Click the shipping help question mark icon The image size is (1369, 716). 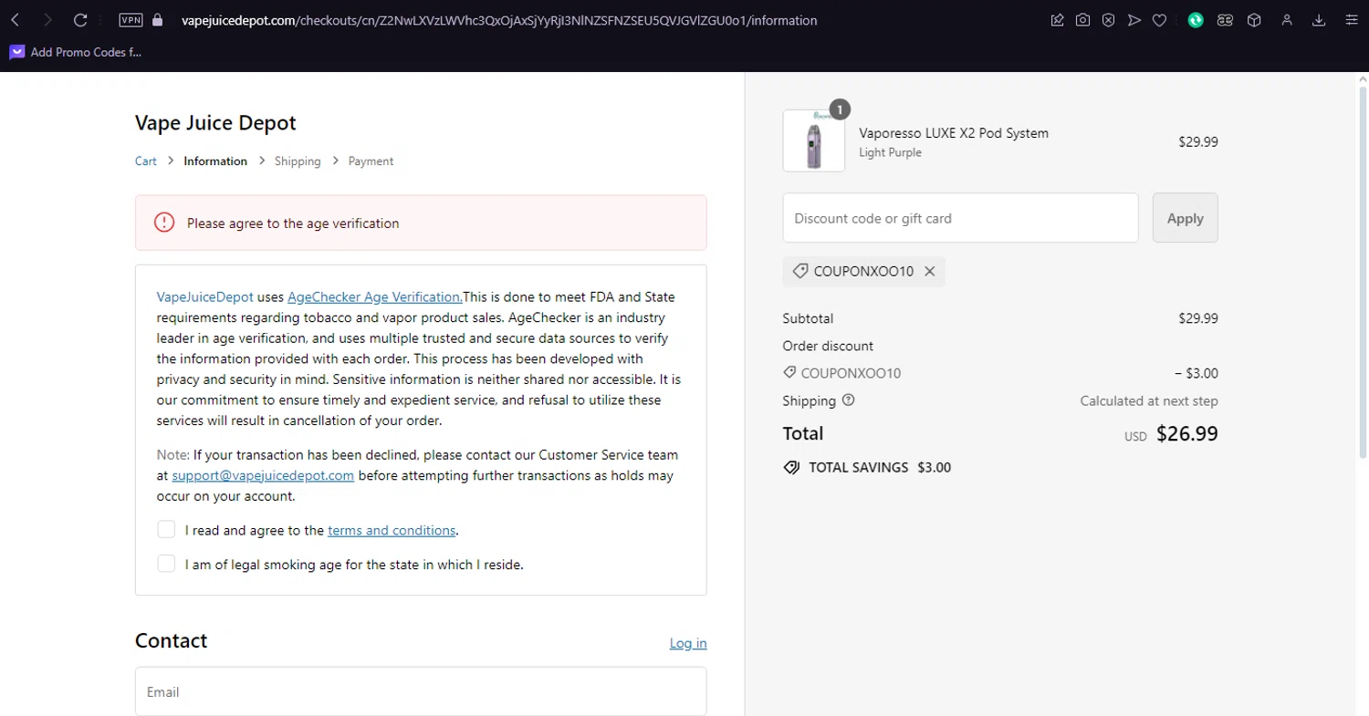[x=848, y=400]
